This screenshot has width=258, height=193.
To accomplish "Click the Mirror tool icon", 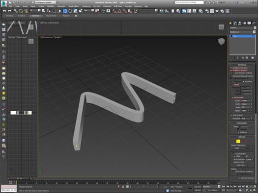I will pyautogui.click(x=161, y=11).
